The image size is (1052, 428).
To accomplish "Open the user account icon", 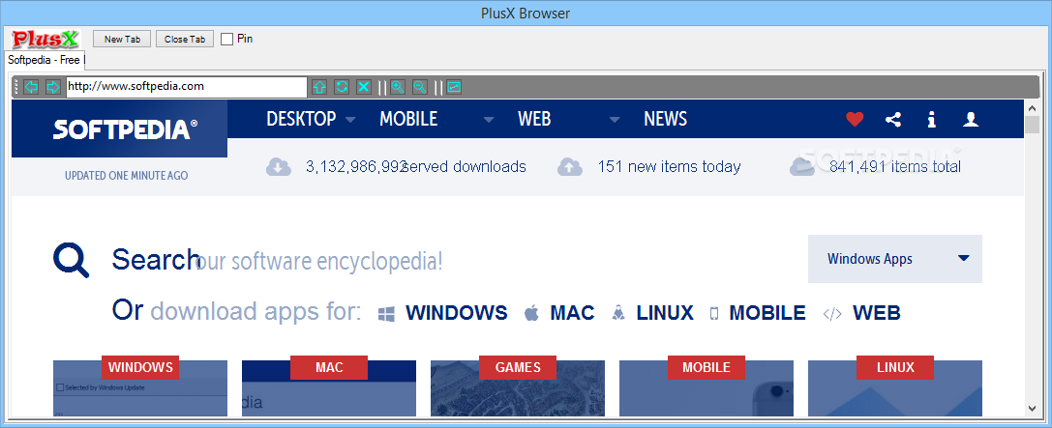I will click(x=971, y=119).
